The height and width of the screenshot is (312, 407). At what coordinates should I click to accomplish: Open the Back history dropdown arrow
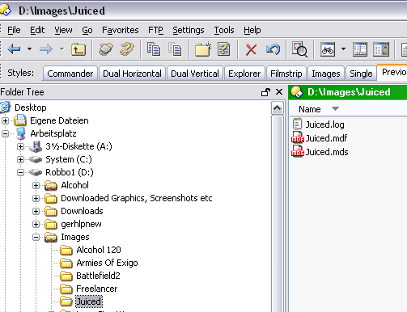pos(29,49)
